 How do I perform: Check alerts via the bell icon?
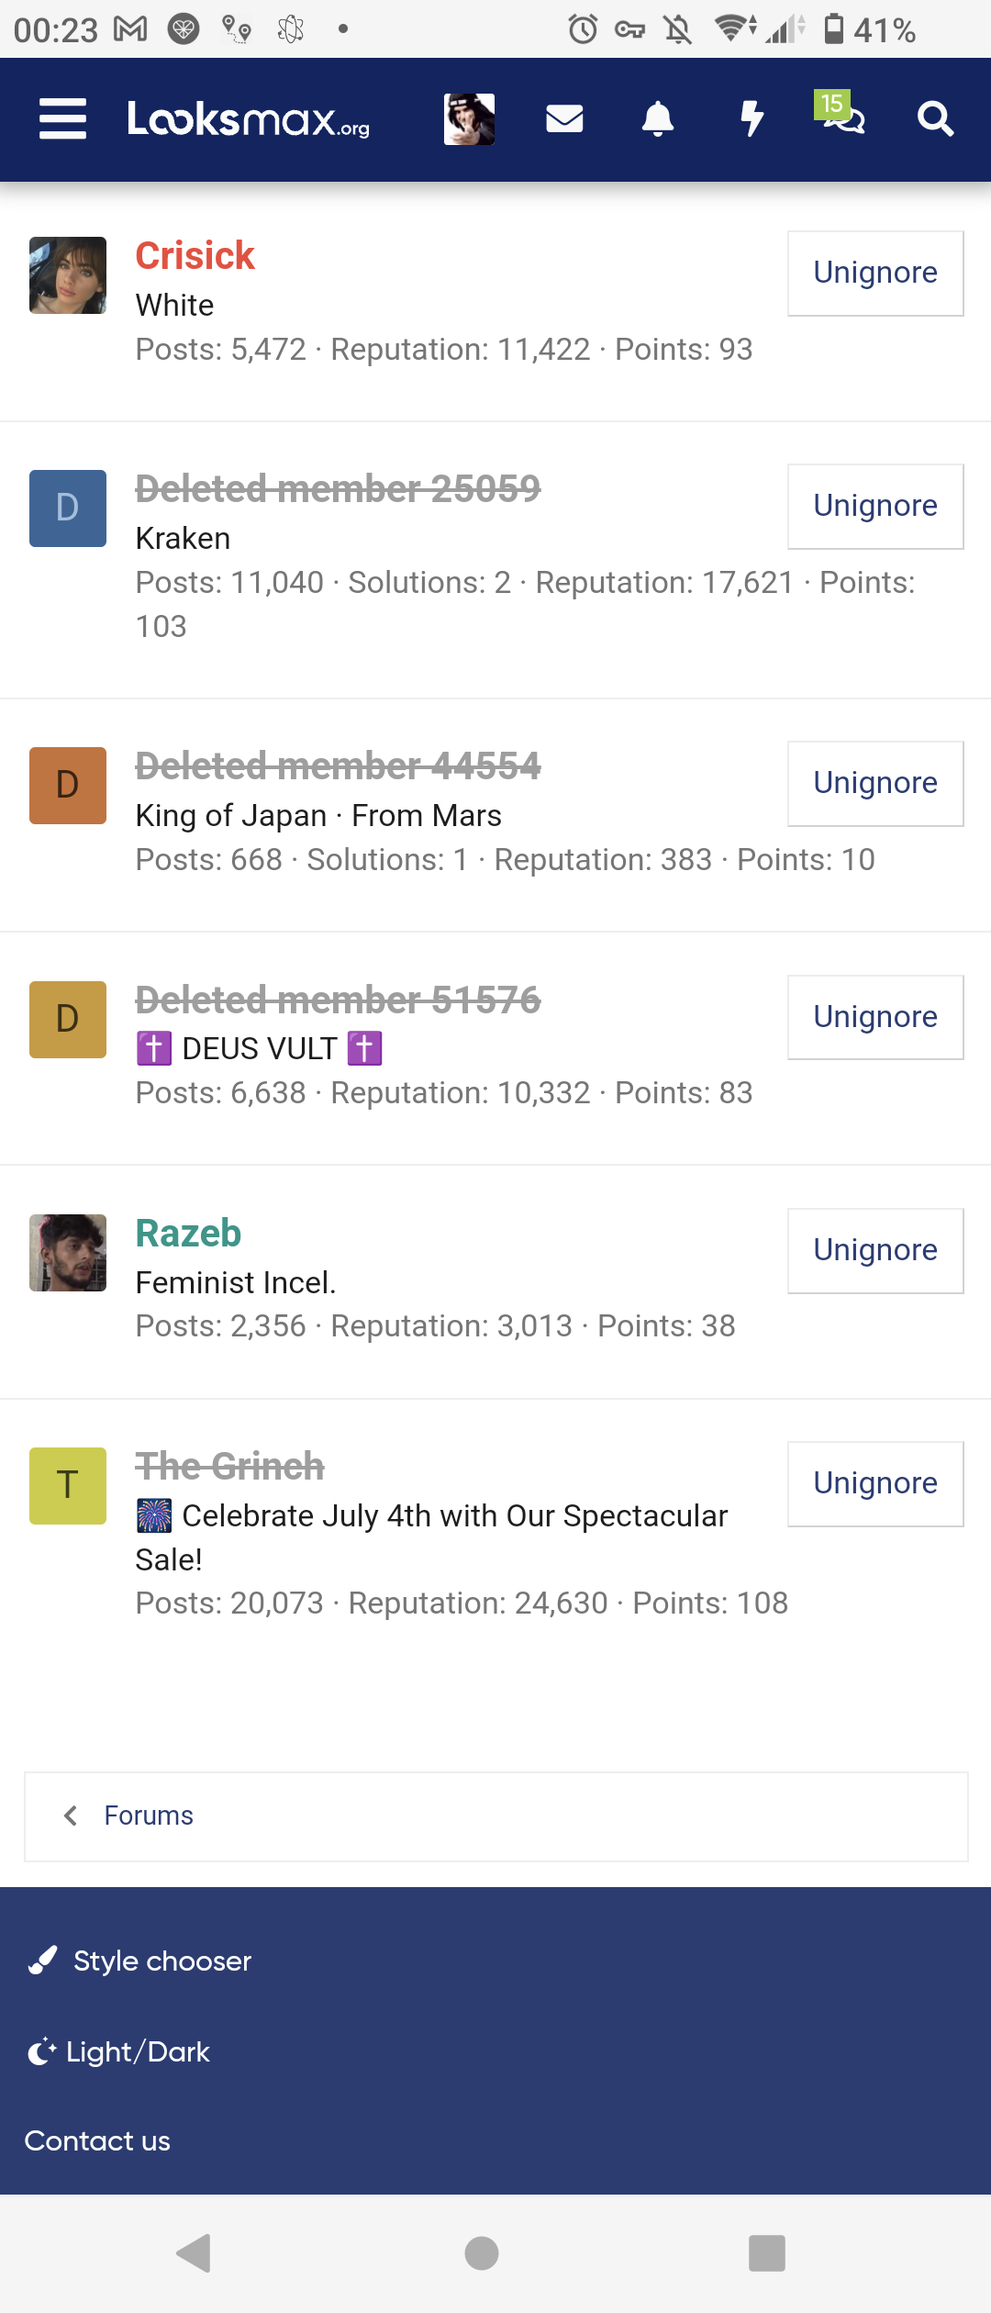click(x=658, y=118)
